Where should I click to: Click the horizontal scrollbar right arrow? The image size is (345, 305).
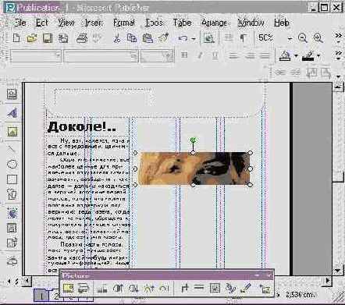tap(328, 281)
